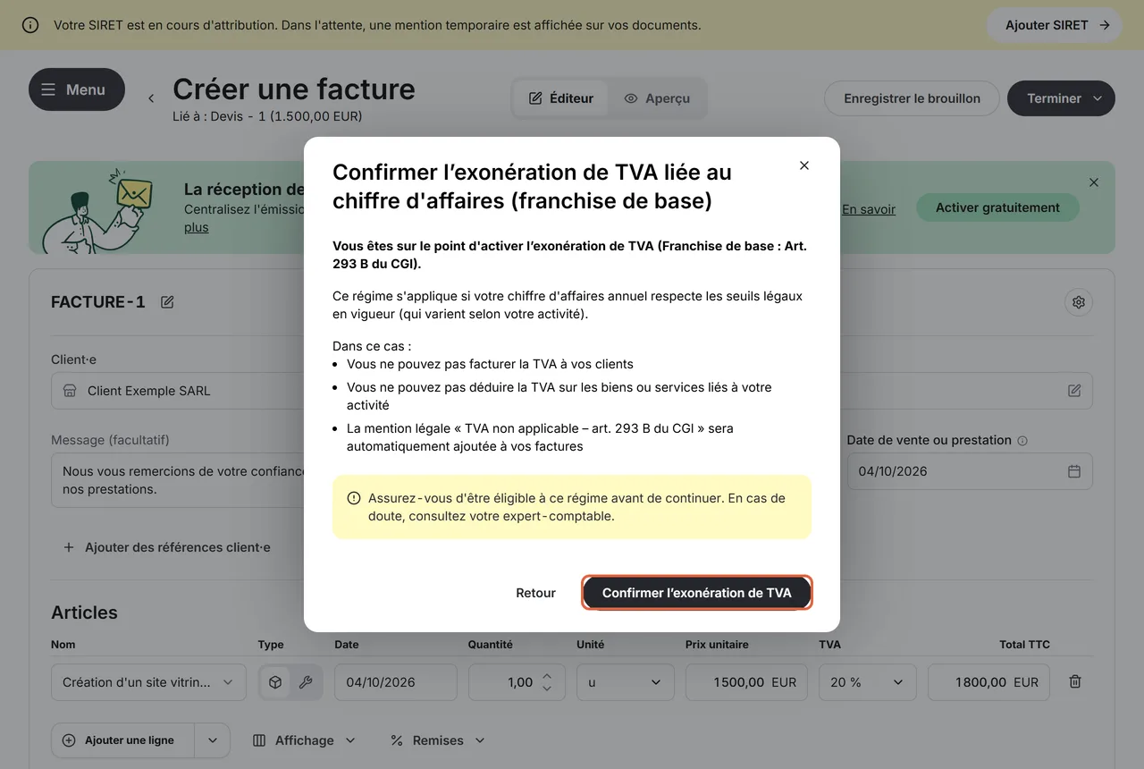Open the Menu hamburger button
This screenshot has height=769, width=1144.
pos(77,89)
